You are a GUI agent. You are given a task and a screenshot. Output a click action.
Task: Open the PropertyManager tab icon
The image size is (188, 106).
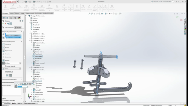point(7,18)
